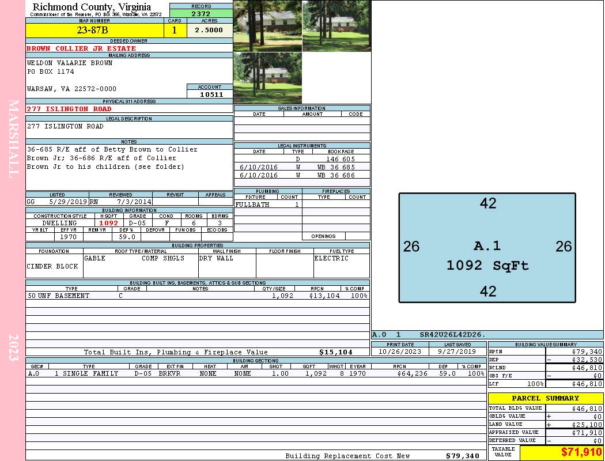Select the H SQFT value 1092
Viewport: 605px width, 461px height.
(x=108, y=223)
